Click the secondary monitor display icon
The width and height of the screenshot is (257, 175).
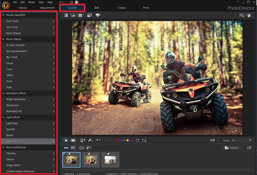(98, 15)
